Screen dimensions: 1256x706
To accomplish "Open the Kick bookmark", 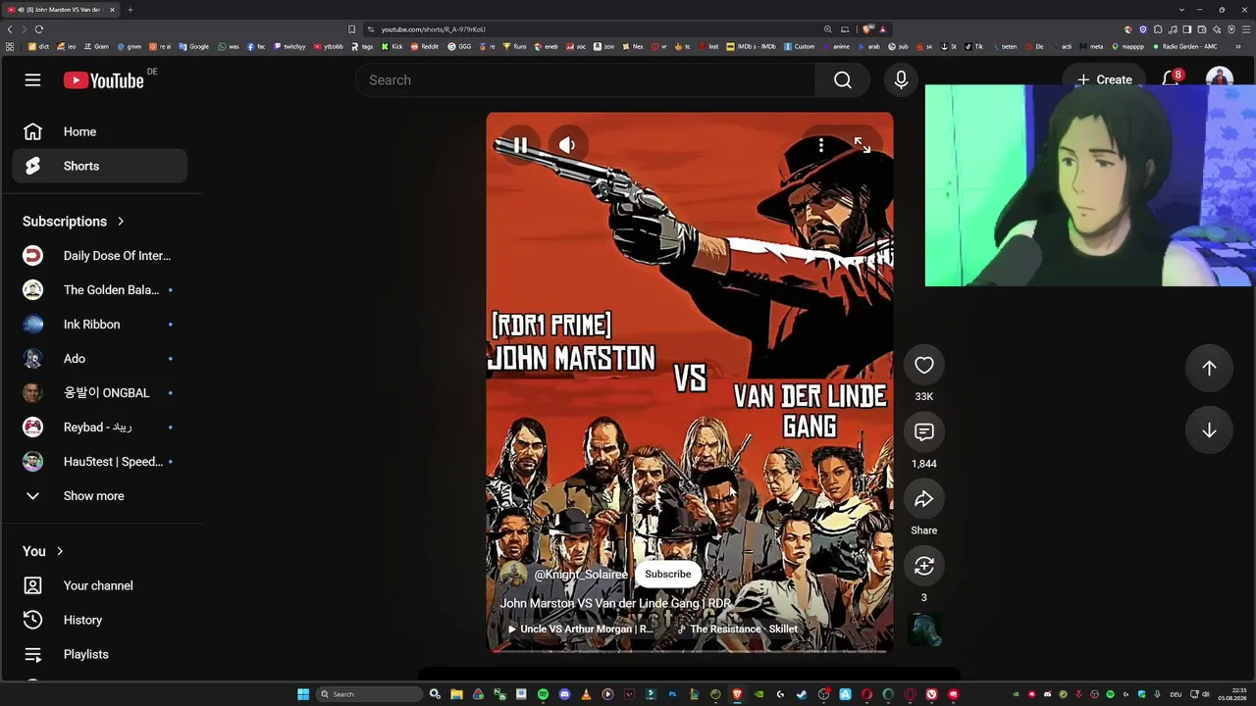I will click(392, 46).
